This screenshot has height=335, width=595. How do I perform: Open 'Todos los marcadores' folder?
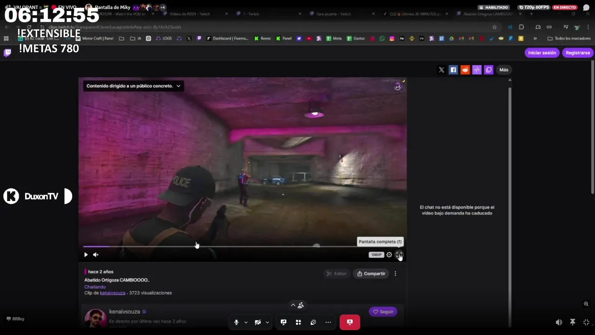[569, 39]
